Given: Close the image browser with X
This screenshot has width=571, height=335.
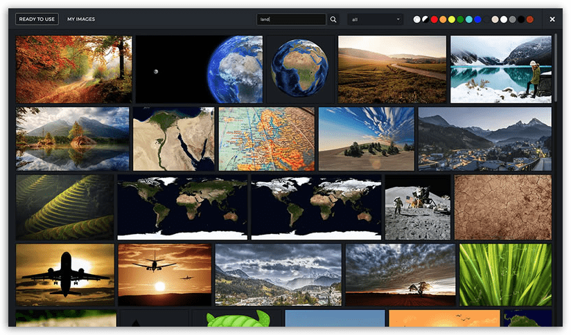Looking at the screenshot, I should (552, 19).
